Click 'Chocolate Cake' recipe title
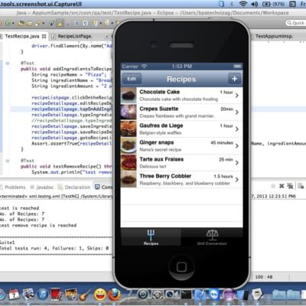Viewport: 306px width, 306px height. click(160, 92)
